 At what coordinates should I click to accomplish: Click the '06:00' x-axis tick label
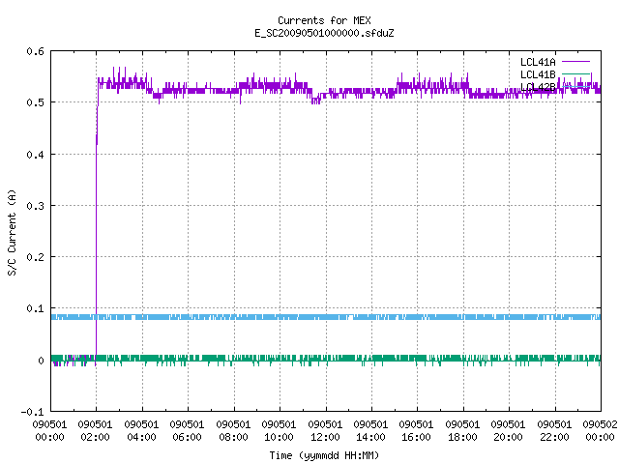[187, 437]
